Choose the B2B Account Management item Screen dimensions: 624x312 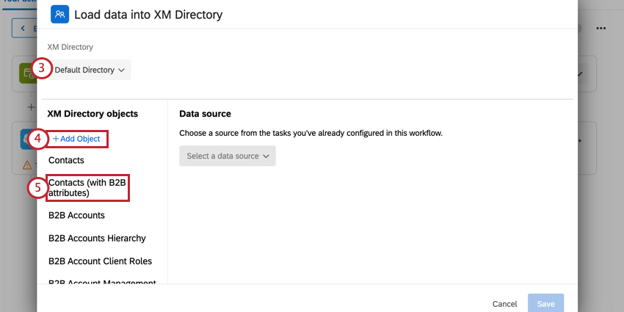pyautogui.click(x=102, y=282)
